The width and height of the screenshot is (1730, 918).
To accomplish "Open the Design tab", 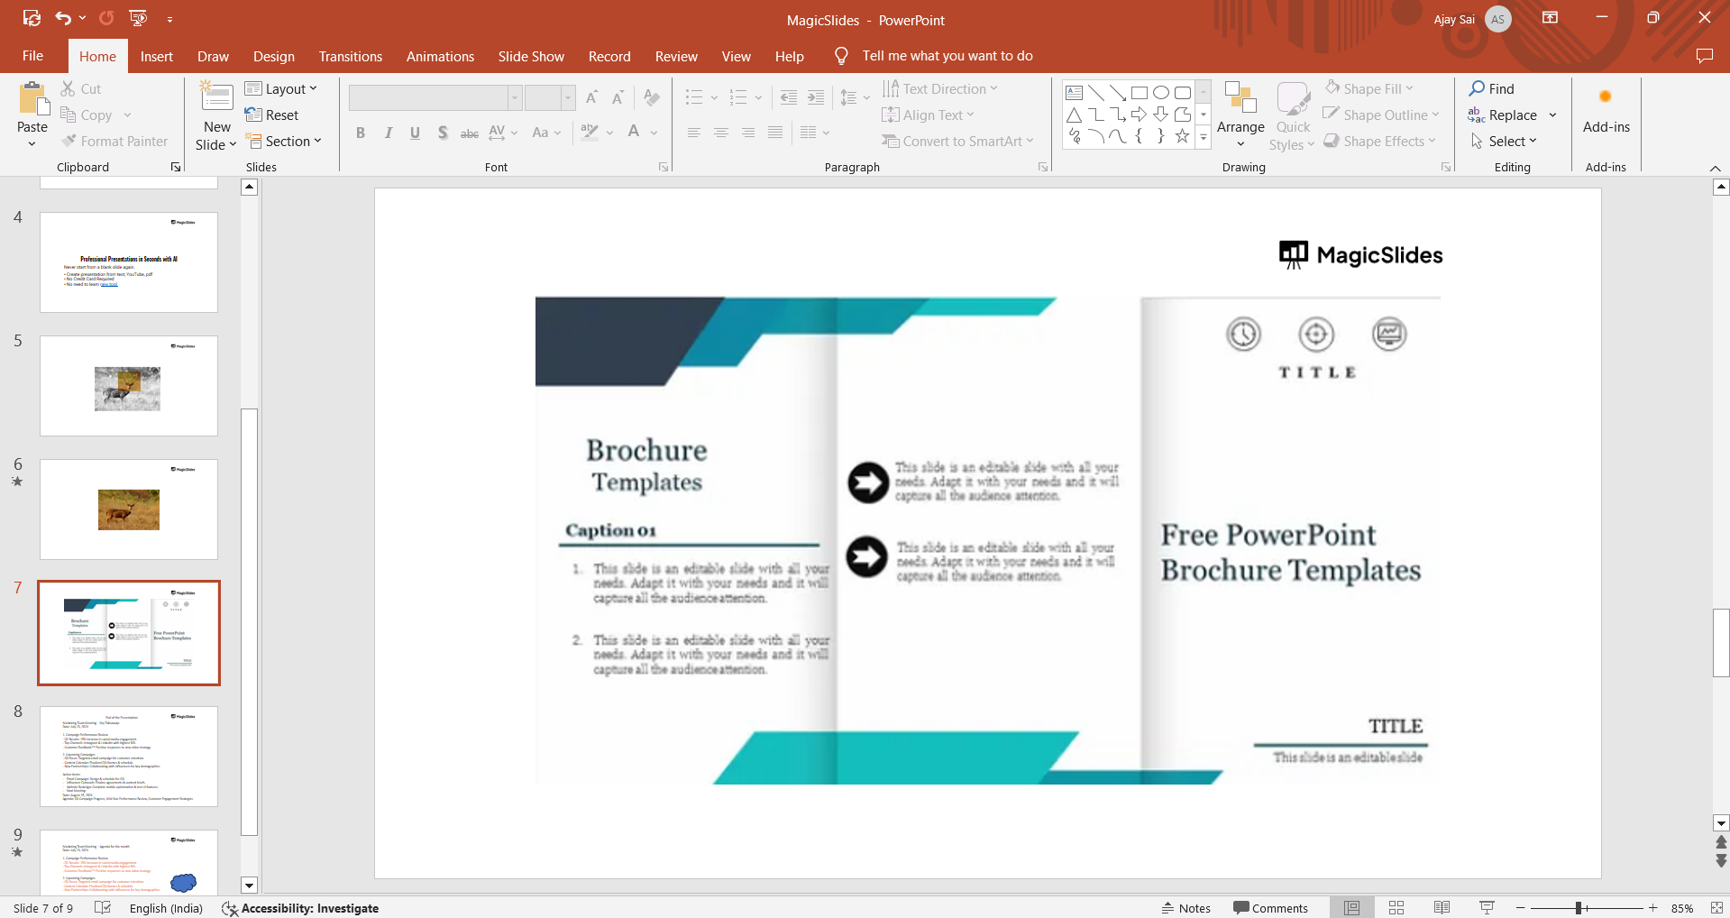I will tap(273, 56).
